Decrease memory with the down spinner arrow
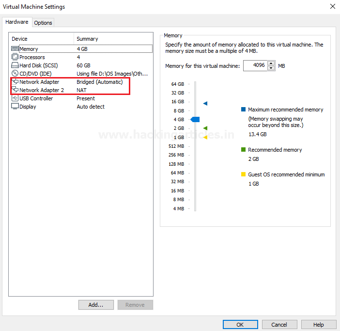340x331 pixels. [x=271, y=68]
